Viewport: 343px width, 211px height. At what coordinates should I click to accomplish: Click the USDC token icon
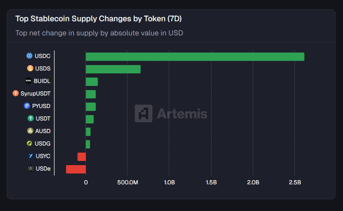(30, 56)
